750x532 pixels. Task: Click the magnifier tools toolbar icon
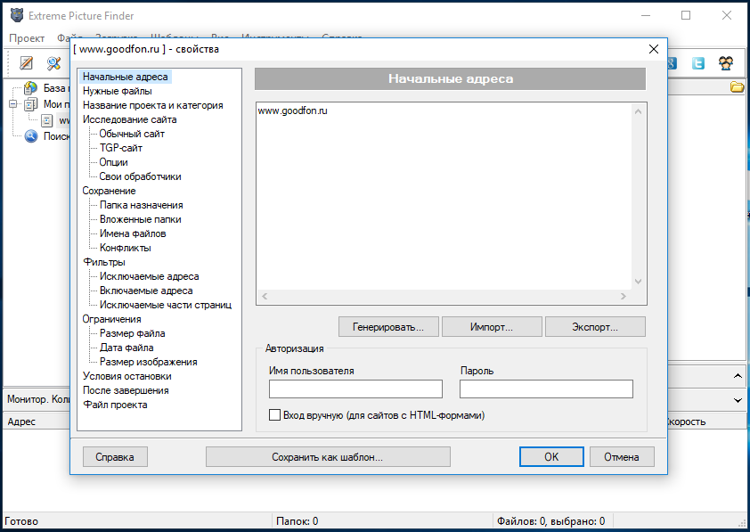click(53, 62)
